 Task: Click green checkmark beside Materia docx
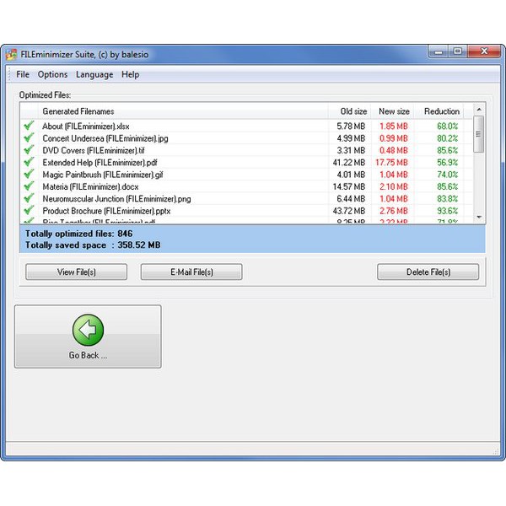pyautogui.click(x=29, y=186)
